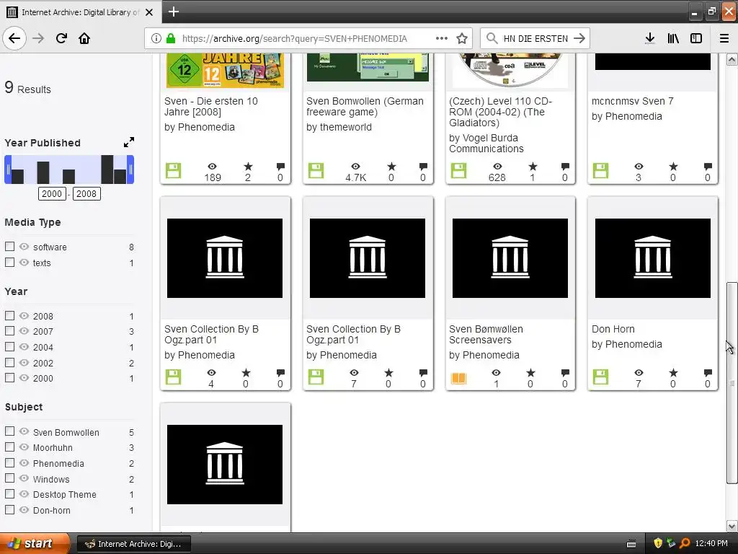The width and height of the screenshot is (738, 554).
Task: Click texts book icon on Screensavers card
Action: pyautogui.click(x=458, y=377)
